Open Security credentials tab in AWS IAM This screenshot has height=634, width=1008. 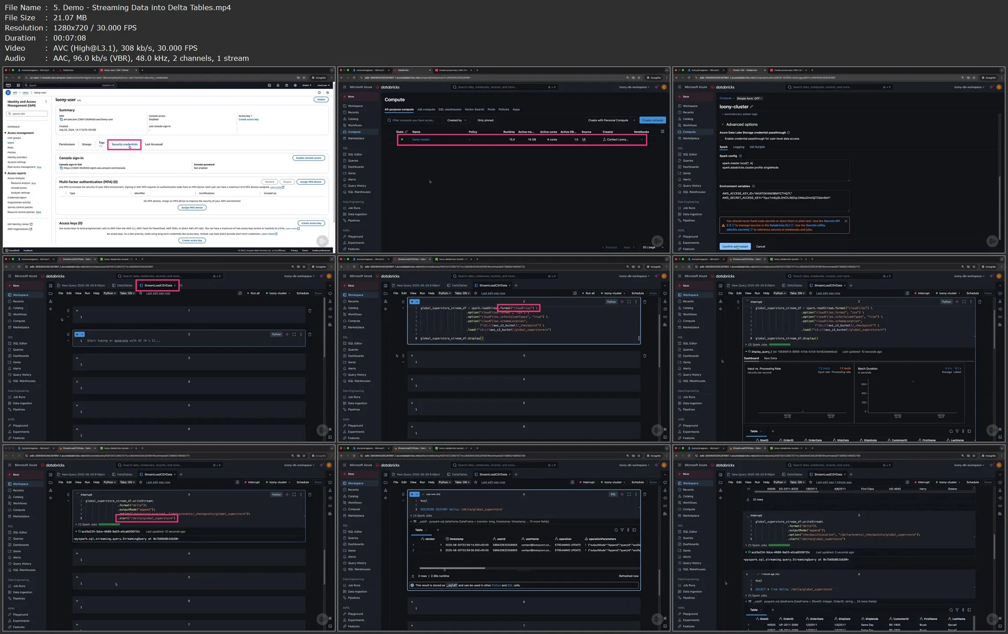[x=125, y=144]
